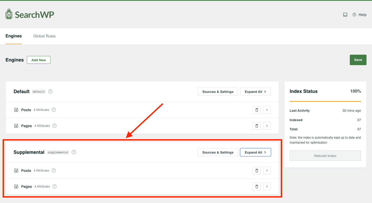Switch to the Global Rules tab
The image size is (372, 203).
tap(44, 36)
